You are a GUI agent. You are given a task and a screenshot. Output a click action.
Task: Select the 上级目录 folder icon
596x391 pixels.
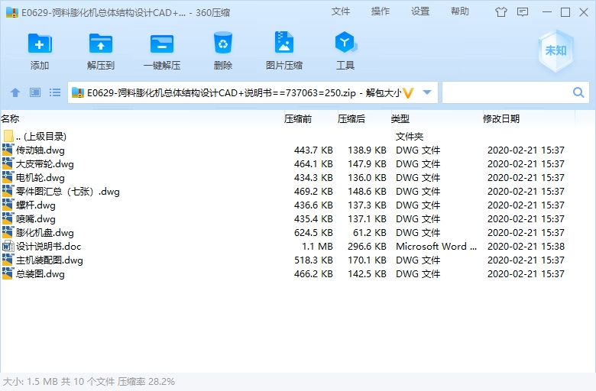coord(8,136)
